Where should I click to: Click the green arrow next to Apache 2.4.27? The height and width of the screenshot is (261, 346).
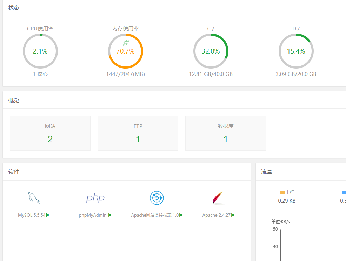click(x=233, y=215)
